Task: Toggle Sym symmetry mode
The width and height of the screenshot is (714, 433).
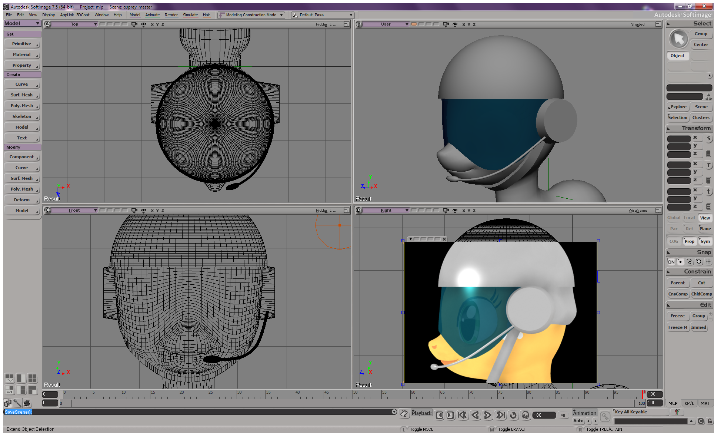Action: pos(705,241)
